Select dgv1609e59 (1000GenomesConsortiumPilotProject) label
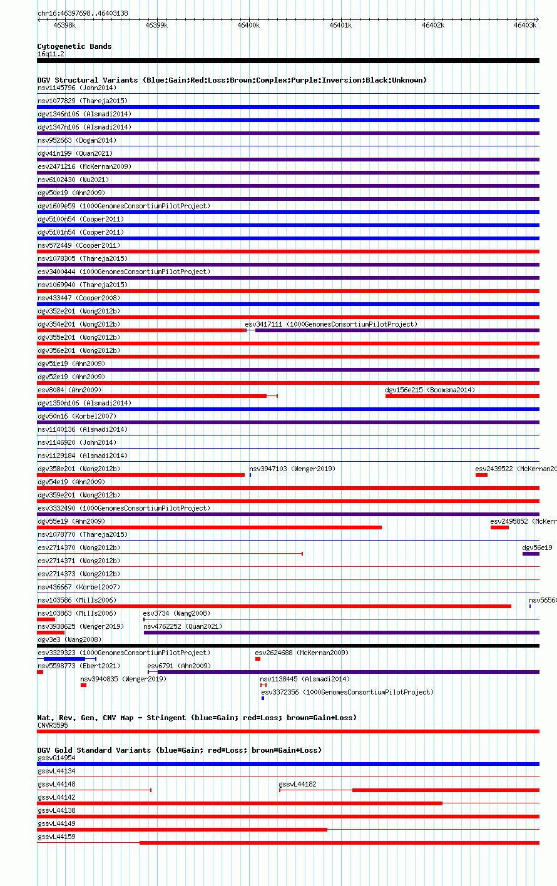This screenshot has height=886, width=557. click(x=124, y=206)
